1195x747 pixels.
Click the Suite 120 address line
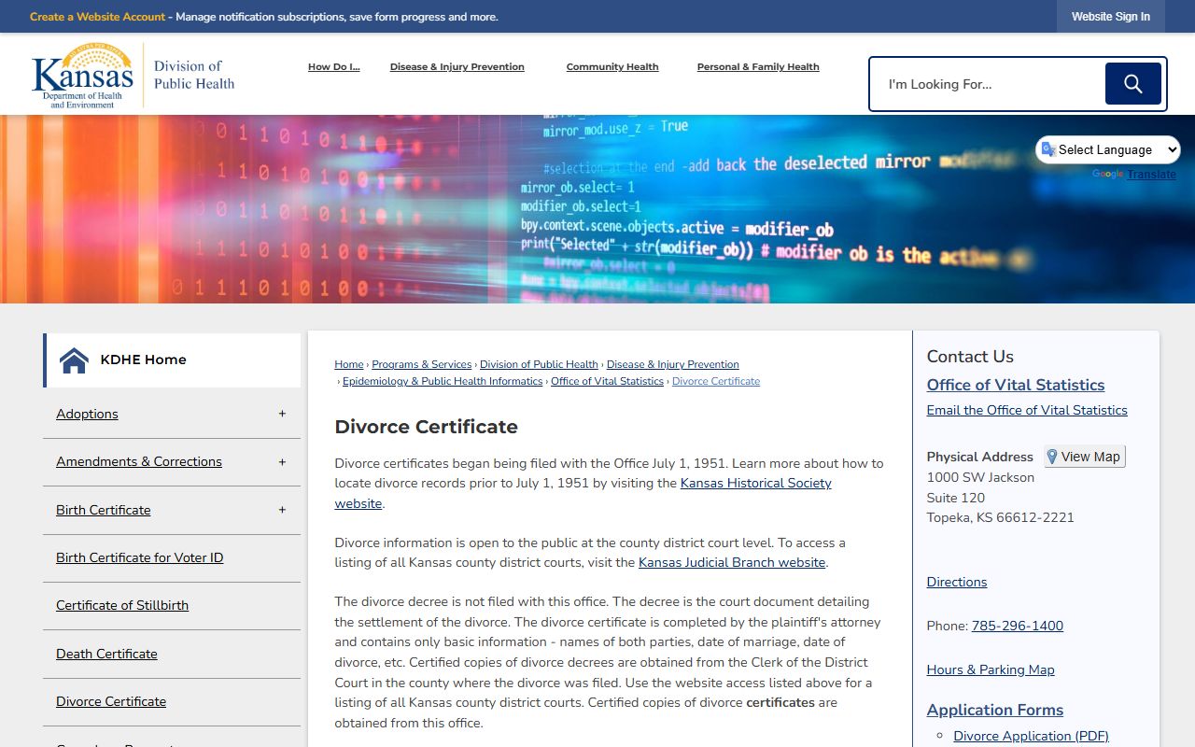(x=956, y=498)
